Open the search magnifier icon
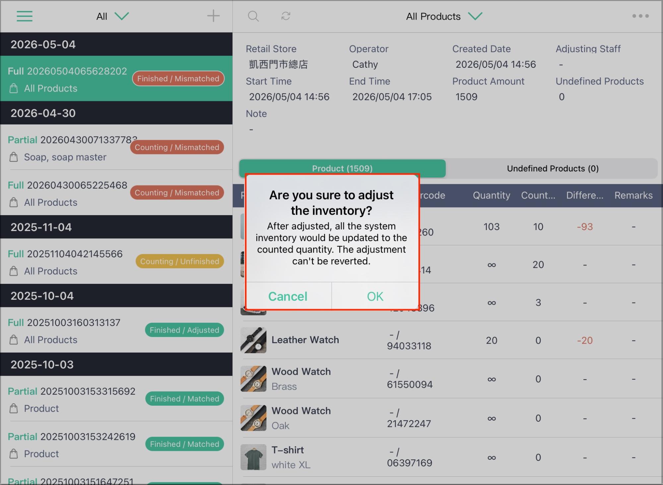Screen dimensions: 663x485 (x=253, y=16)
